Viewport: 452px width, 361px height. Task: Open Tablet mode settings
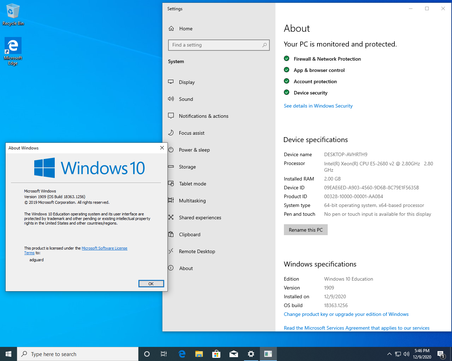pyautogui.click(x=219, y=184)
